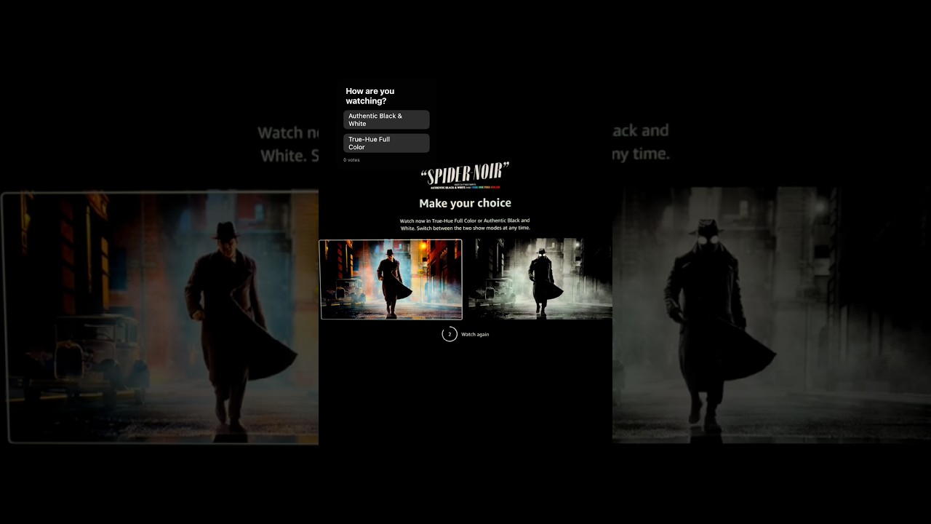Image resolution: width=931 pixels, height=524 pixels.
Task: Click the "0 votes" poll count
Action: [351, 160]
